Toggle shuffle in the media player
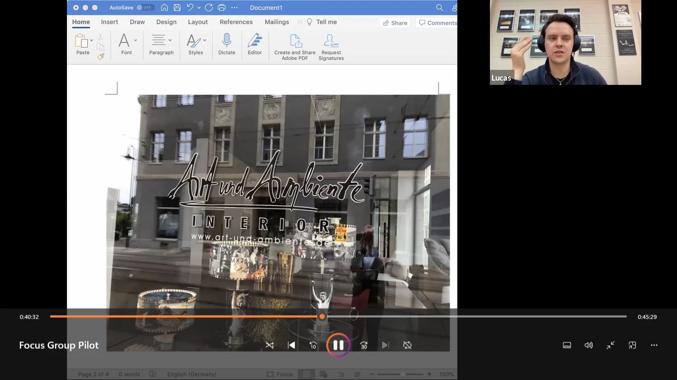The width and height of the screenshot is (677, 380). (x=270, y=345)
